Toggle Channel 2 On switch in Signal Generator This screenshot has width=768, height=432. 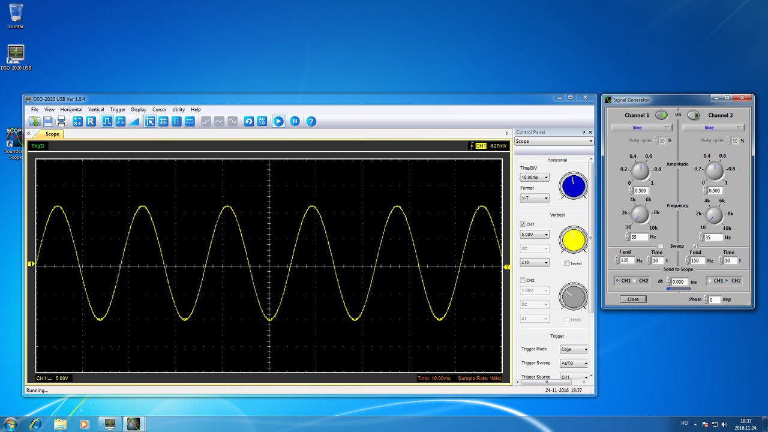point(694,115)
